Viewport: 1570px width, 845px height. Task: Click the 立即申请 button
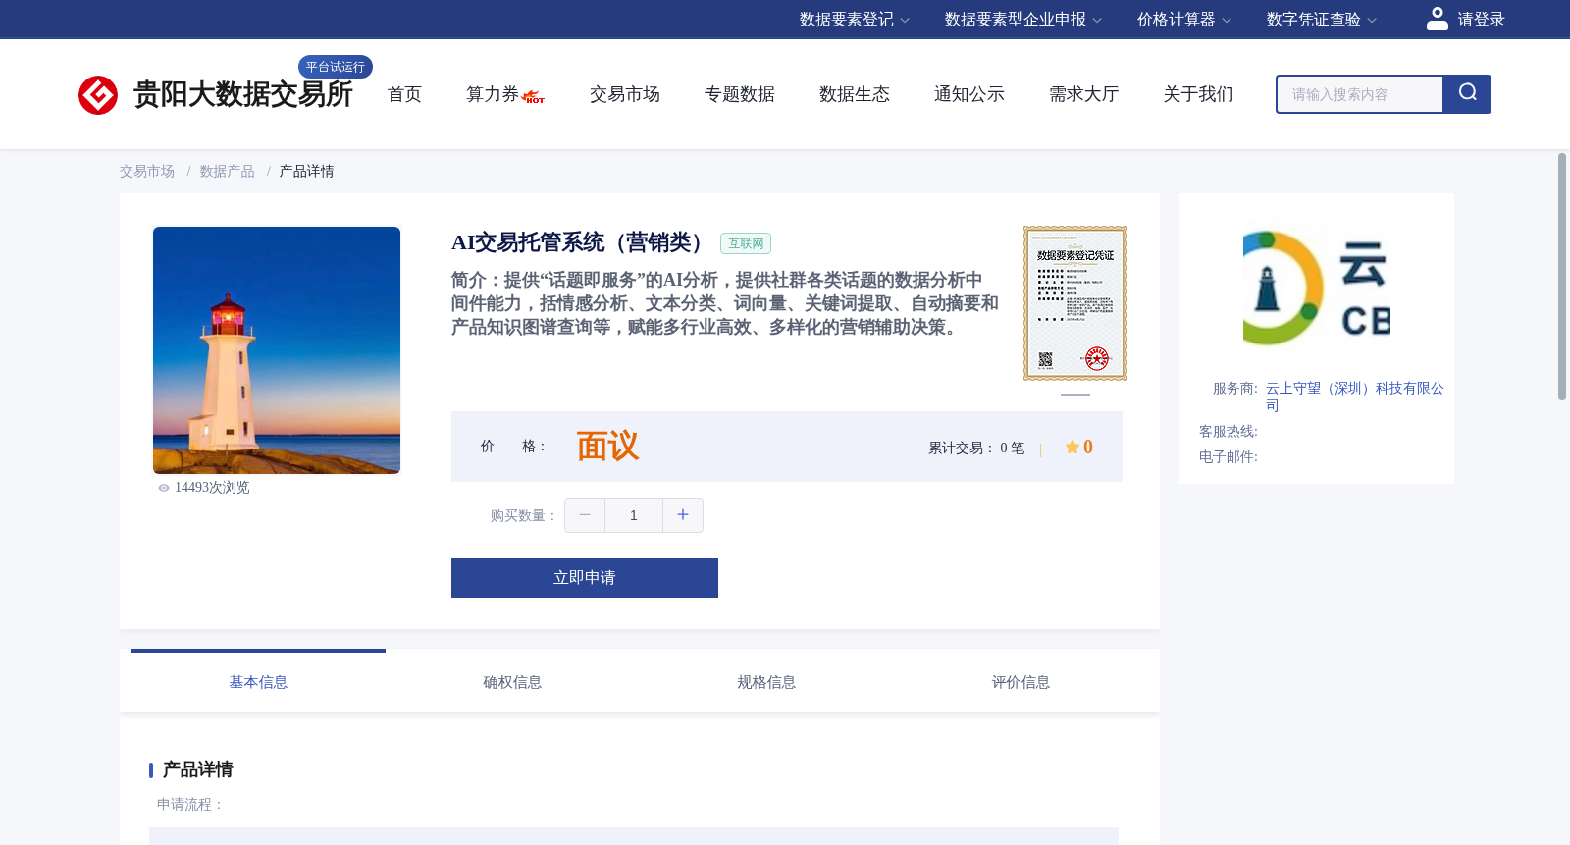point(585,578)
